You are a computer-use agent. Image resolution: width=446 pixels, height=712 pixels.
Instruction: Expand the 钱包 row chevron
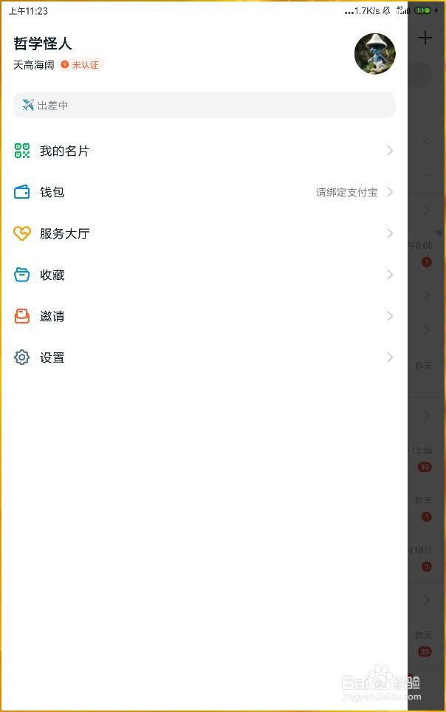(390, 192)
